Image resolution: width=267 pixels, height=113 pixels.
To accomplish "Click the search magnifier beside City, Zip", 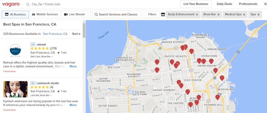I will [28, 4].
